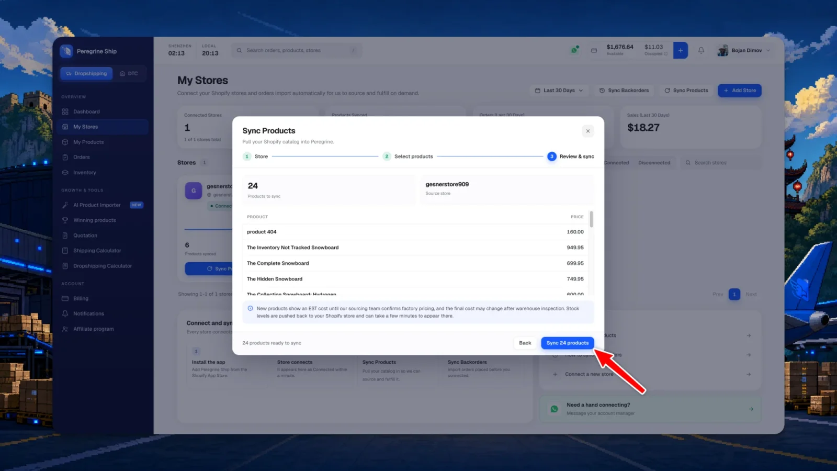Click the Next pagination link
This screenshot has width=837, height=471.
click(x=751, y=294)
